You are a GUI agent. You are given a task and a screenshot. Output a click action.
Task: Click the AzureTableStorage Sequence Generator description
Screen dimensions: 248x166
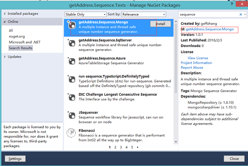pos(111,63)
